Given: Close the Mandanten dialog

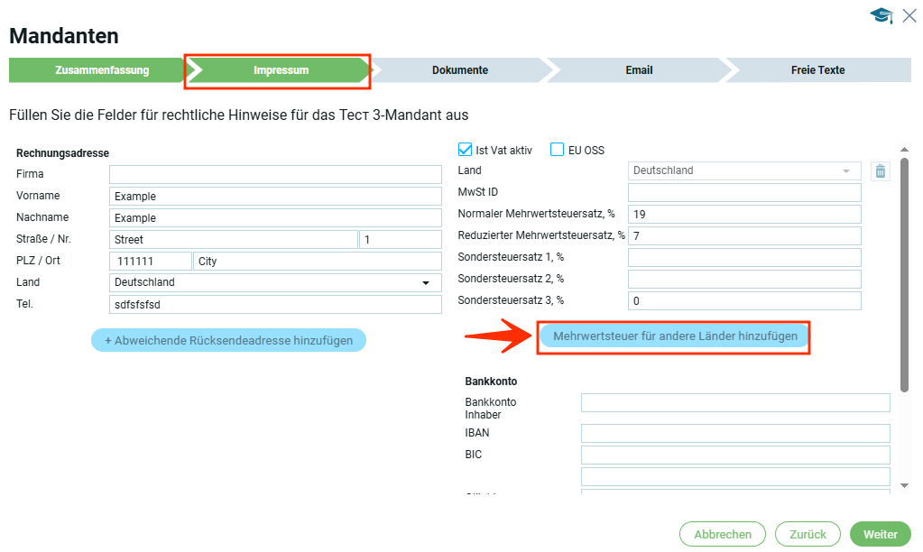Looking at the screenshot, I should pyautogui.click(x=909, y=15).
